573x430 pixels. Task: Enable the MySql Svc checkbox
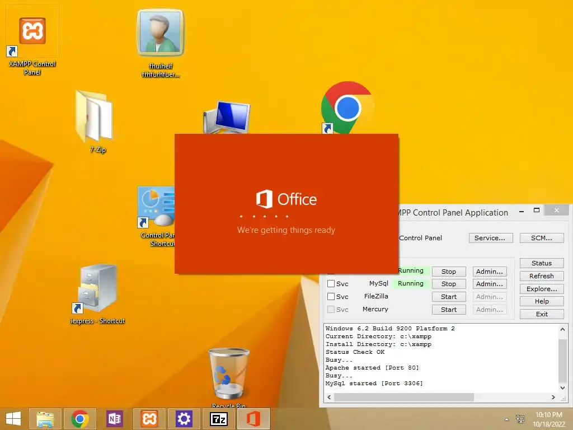click(331, 284)
